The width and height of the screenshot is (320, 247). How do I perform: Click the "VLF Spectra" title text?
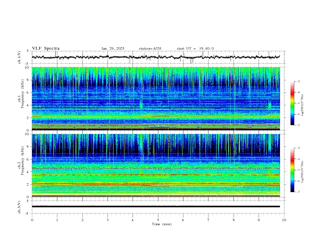pyautogui.click(x=46, y=48)
